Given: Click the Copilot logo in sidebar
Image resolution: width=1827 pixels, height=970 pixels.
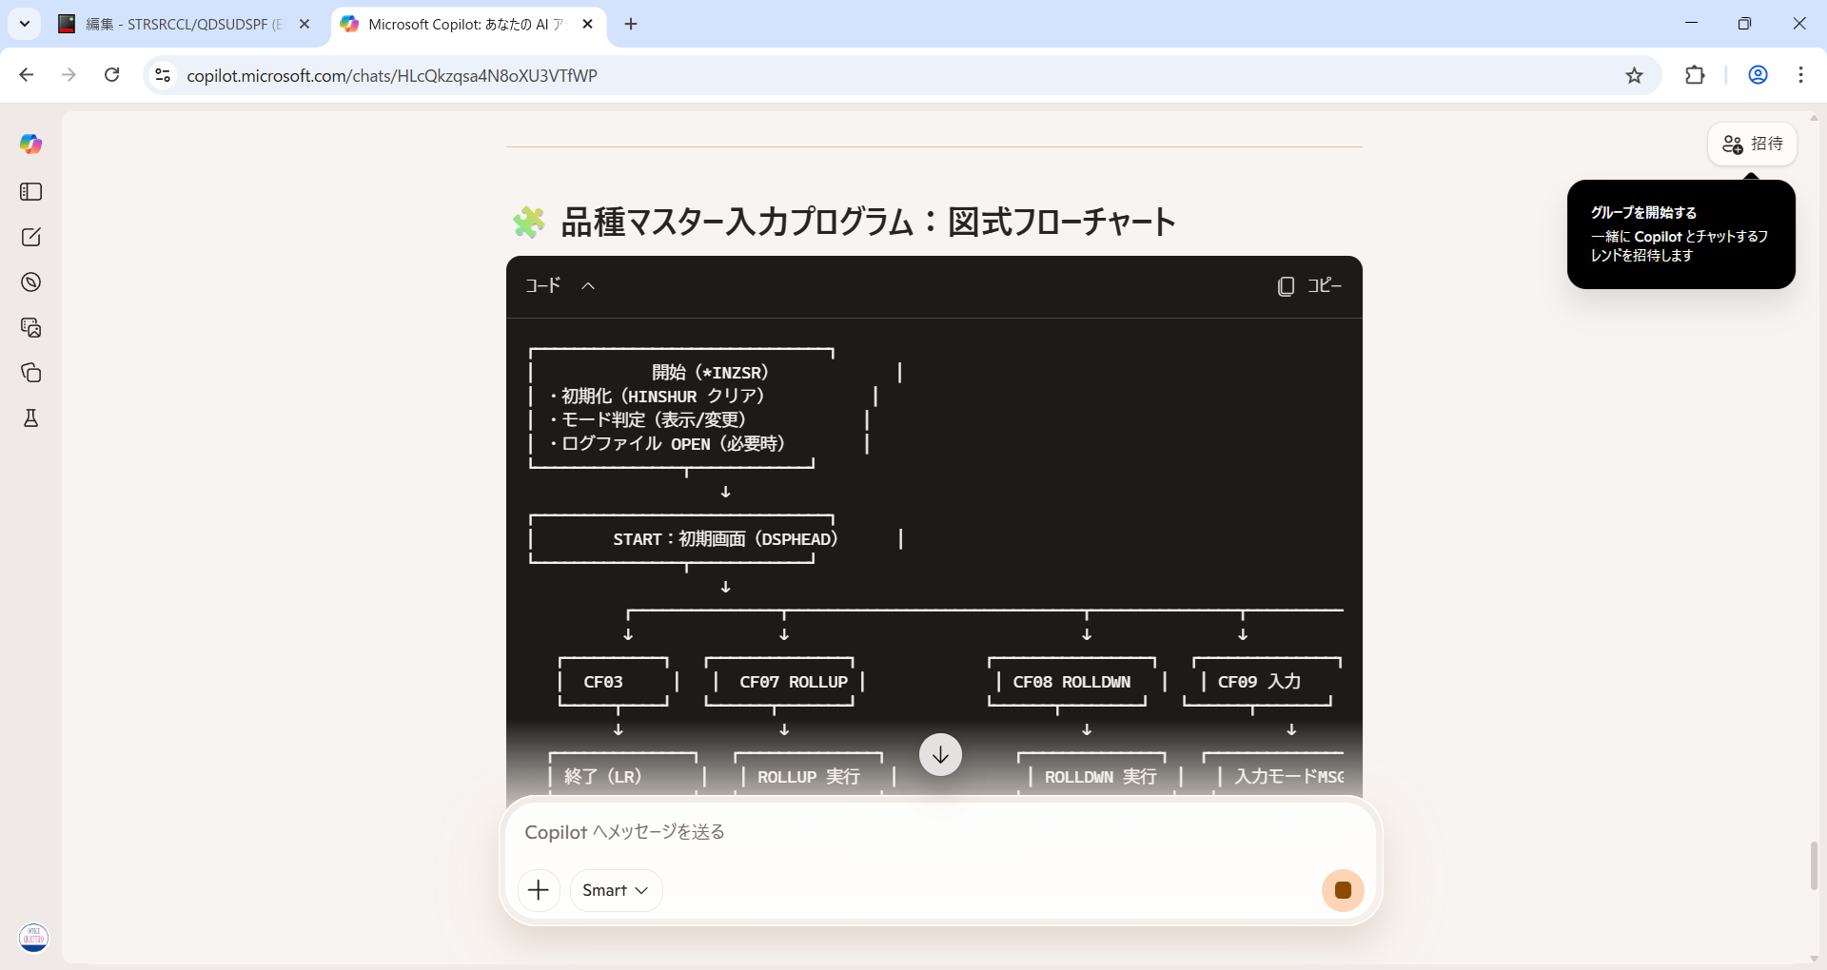Looking at the screenshot, I should tap(31, 144).
